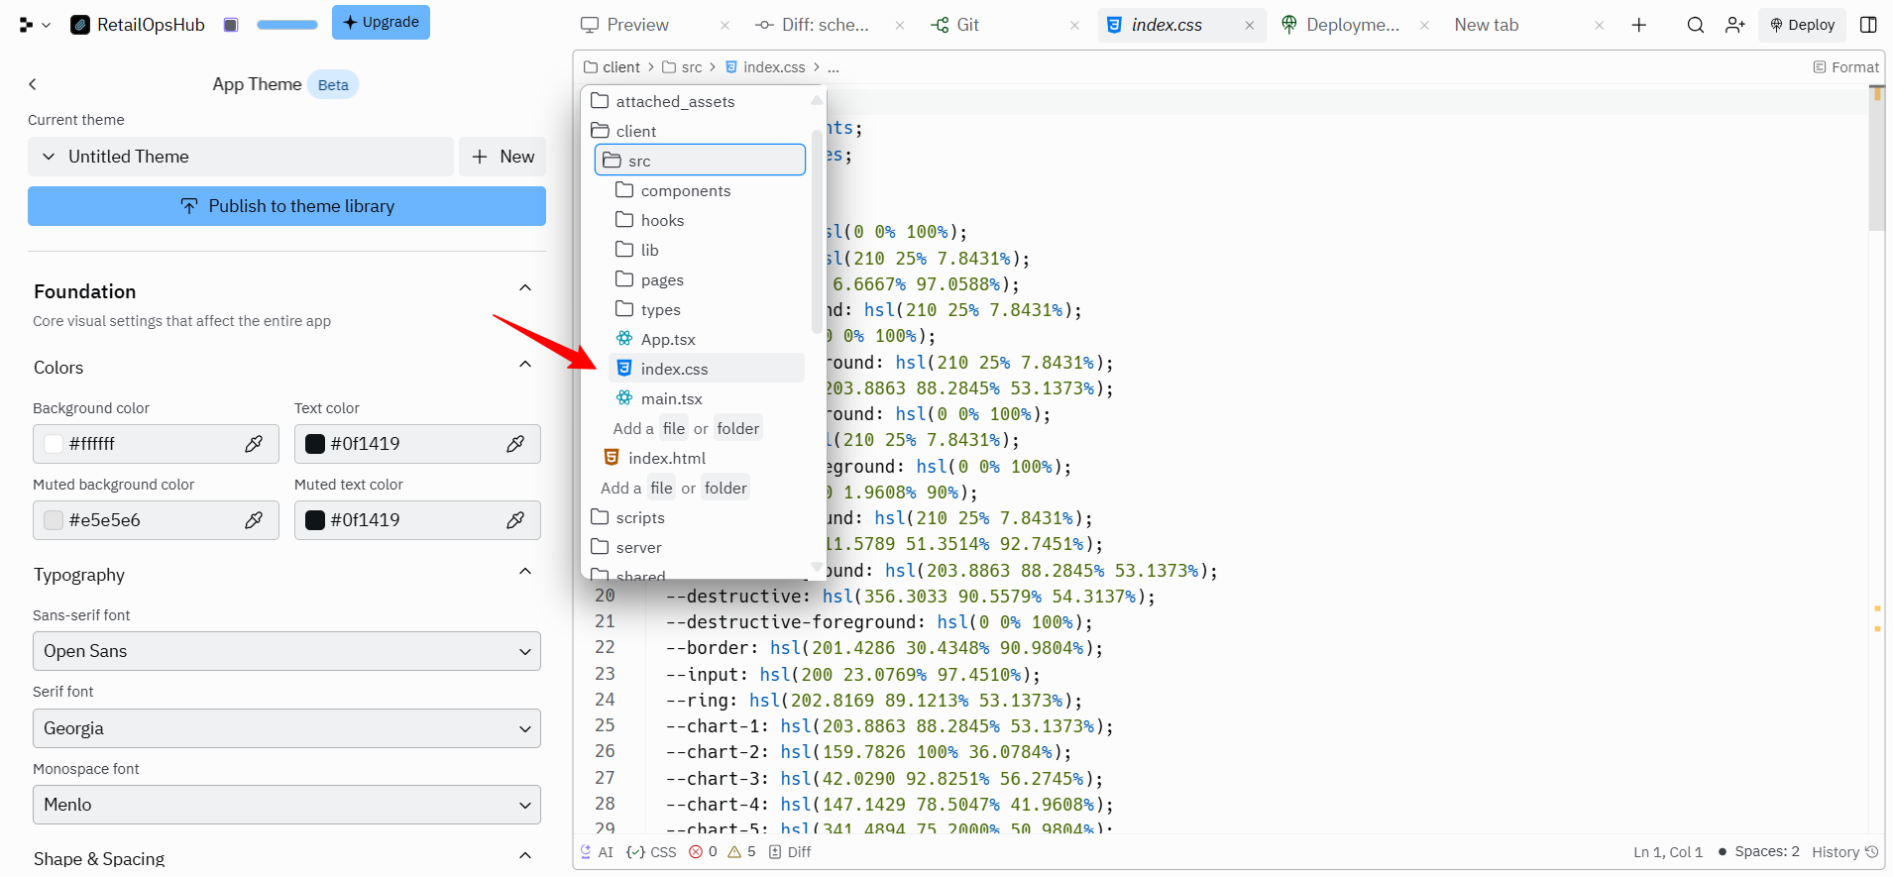Click the client breadcrumb segment
This screenshot has width=1893, height=877.
[612, 67]
